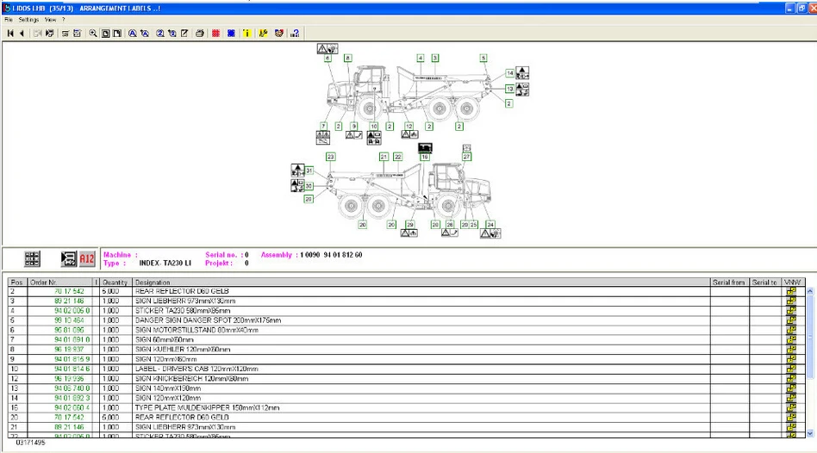Viewport: 817px width, 453px height.
Task: Click the selected single-page view icon
Action: pos(105,34)
